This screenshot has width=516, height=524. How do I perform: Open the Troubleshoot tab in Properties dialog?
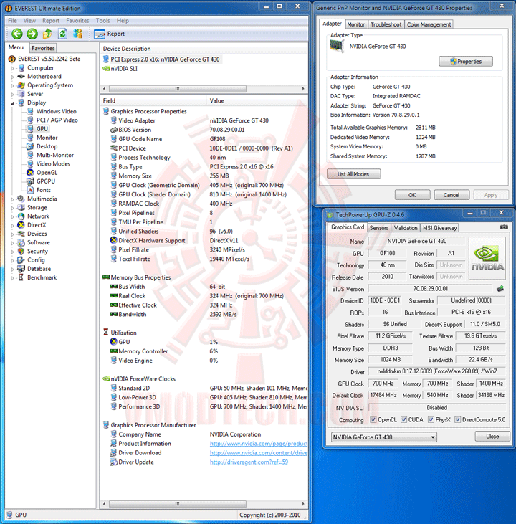point(386,24)
